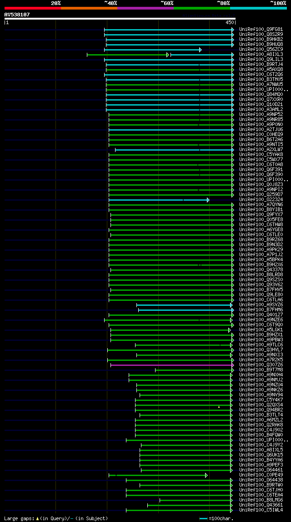Select hit label UniRef100_O22324

[261, 200]
